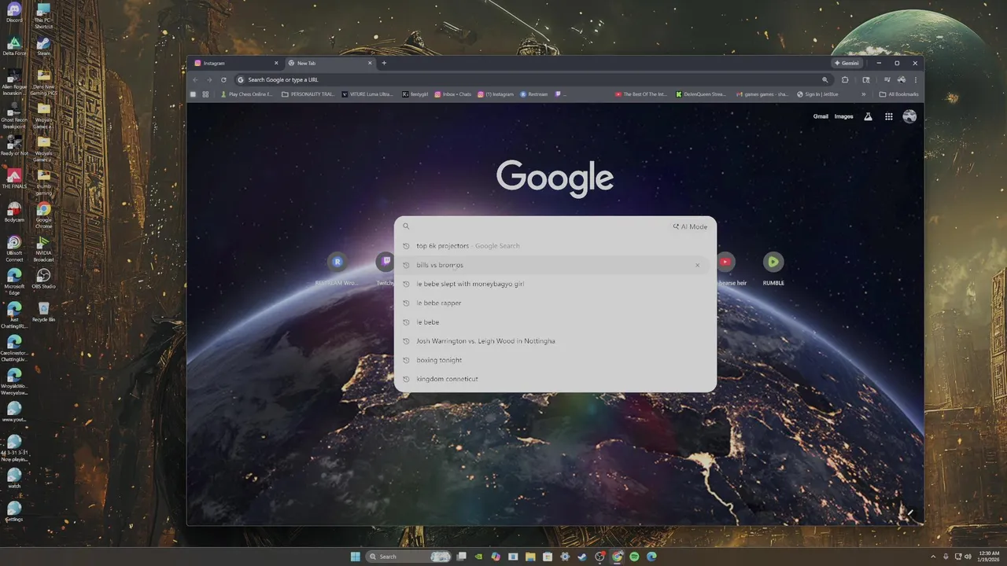
Task: Open VITURE Luma Ultra bookmark
Action: pyautogui.click(x=367, y=94)
